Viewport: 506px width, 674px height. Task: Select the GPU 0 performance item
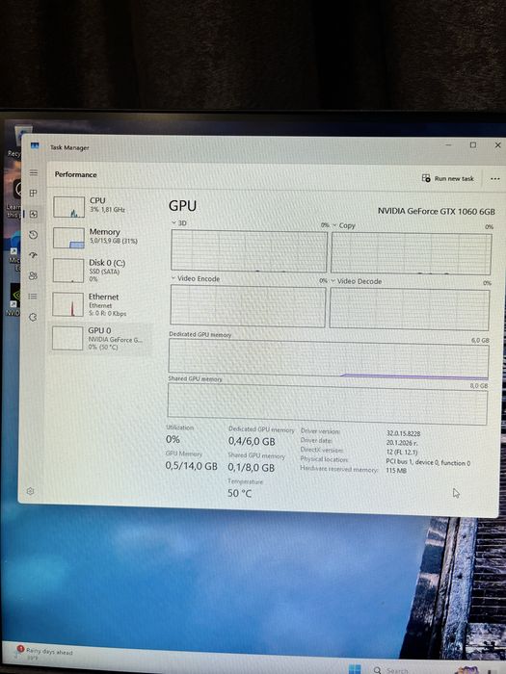point(100,338)
